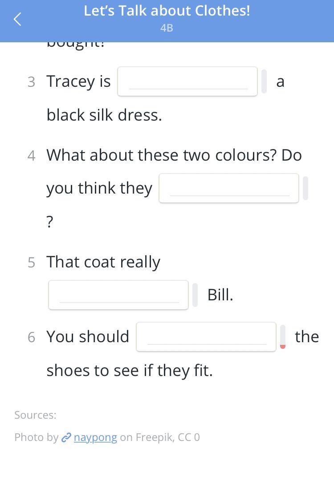Viewport: 334px width, 481px height.
Task: Focus the blank after "you think they"
Action: click(x=229, y=188)
